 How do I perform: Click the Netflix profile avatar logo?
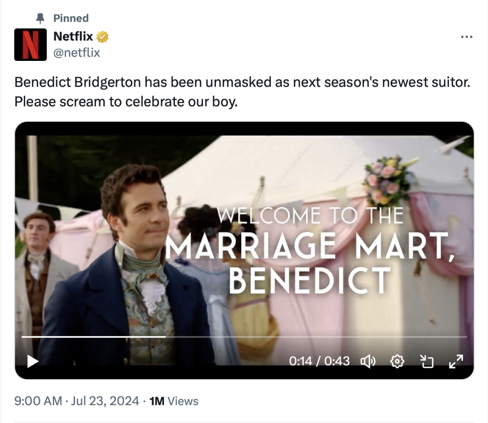(x=30, y=44)
